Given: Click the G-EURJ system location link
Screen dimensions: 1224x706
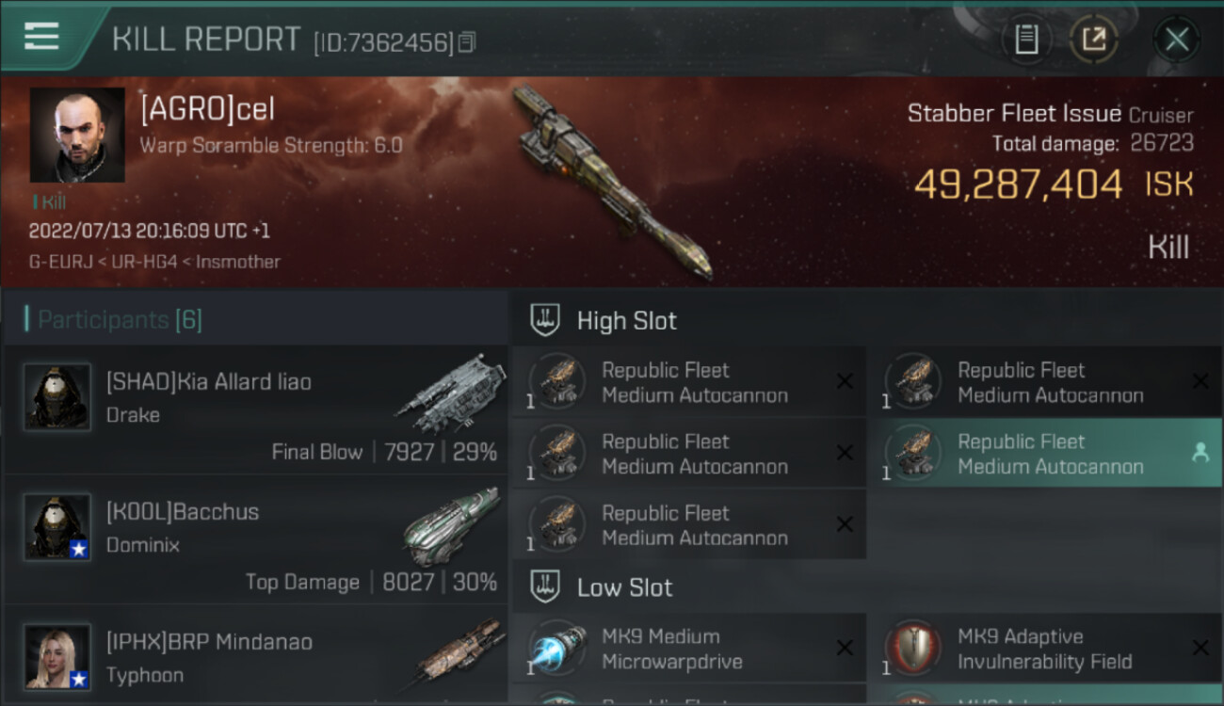Looking at the screenshot, I should [61, 262].
